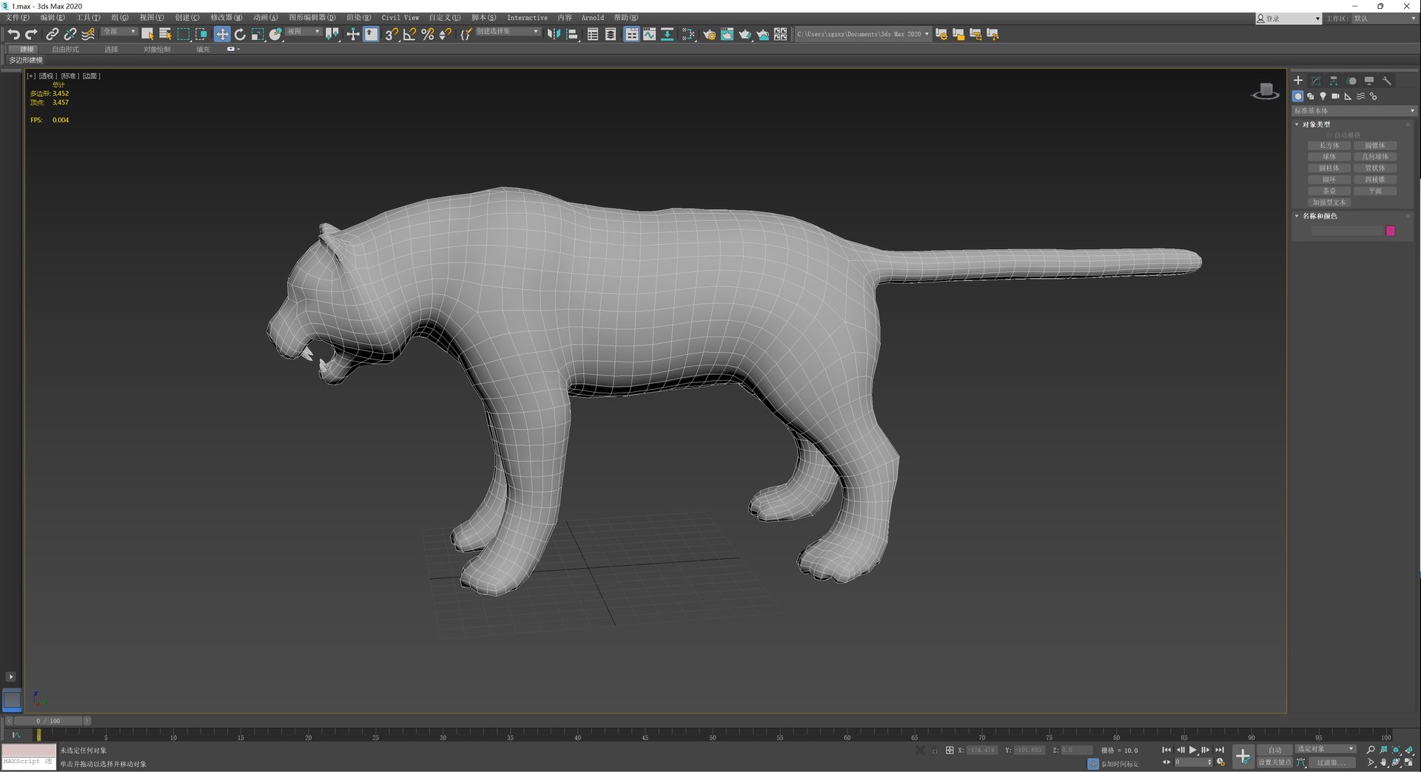Open the 修改器(M) menu
1421x772 pixels.
coord(226,18)
